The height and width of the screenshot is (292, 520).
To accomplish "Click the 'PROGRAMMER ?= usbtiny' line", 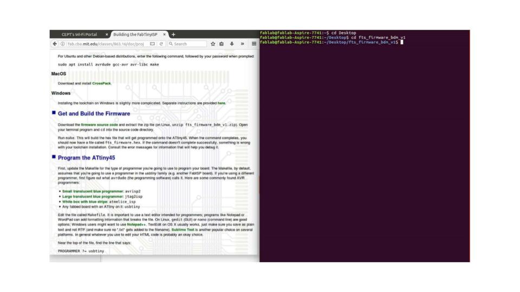I will [x=81, y=251].
